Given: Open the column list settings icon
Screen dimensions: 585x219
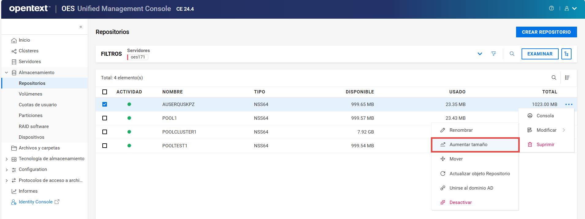Looking at the screenshot, I should [567, 78].
